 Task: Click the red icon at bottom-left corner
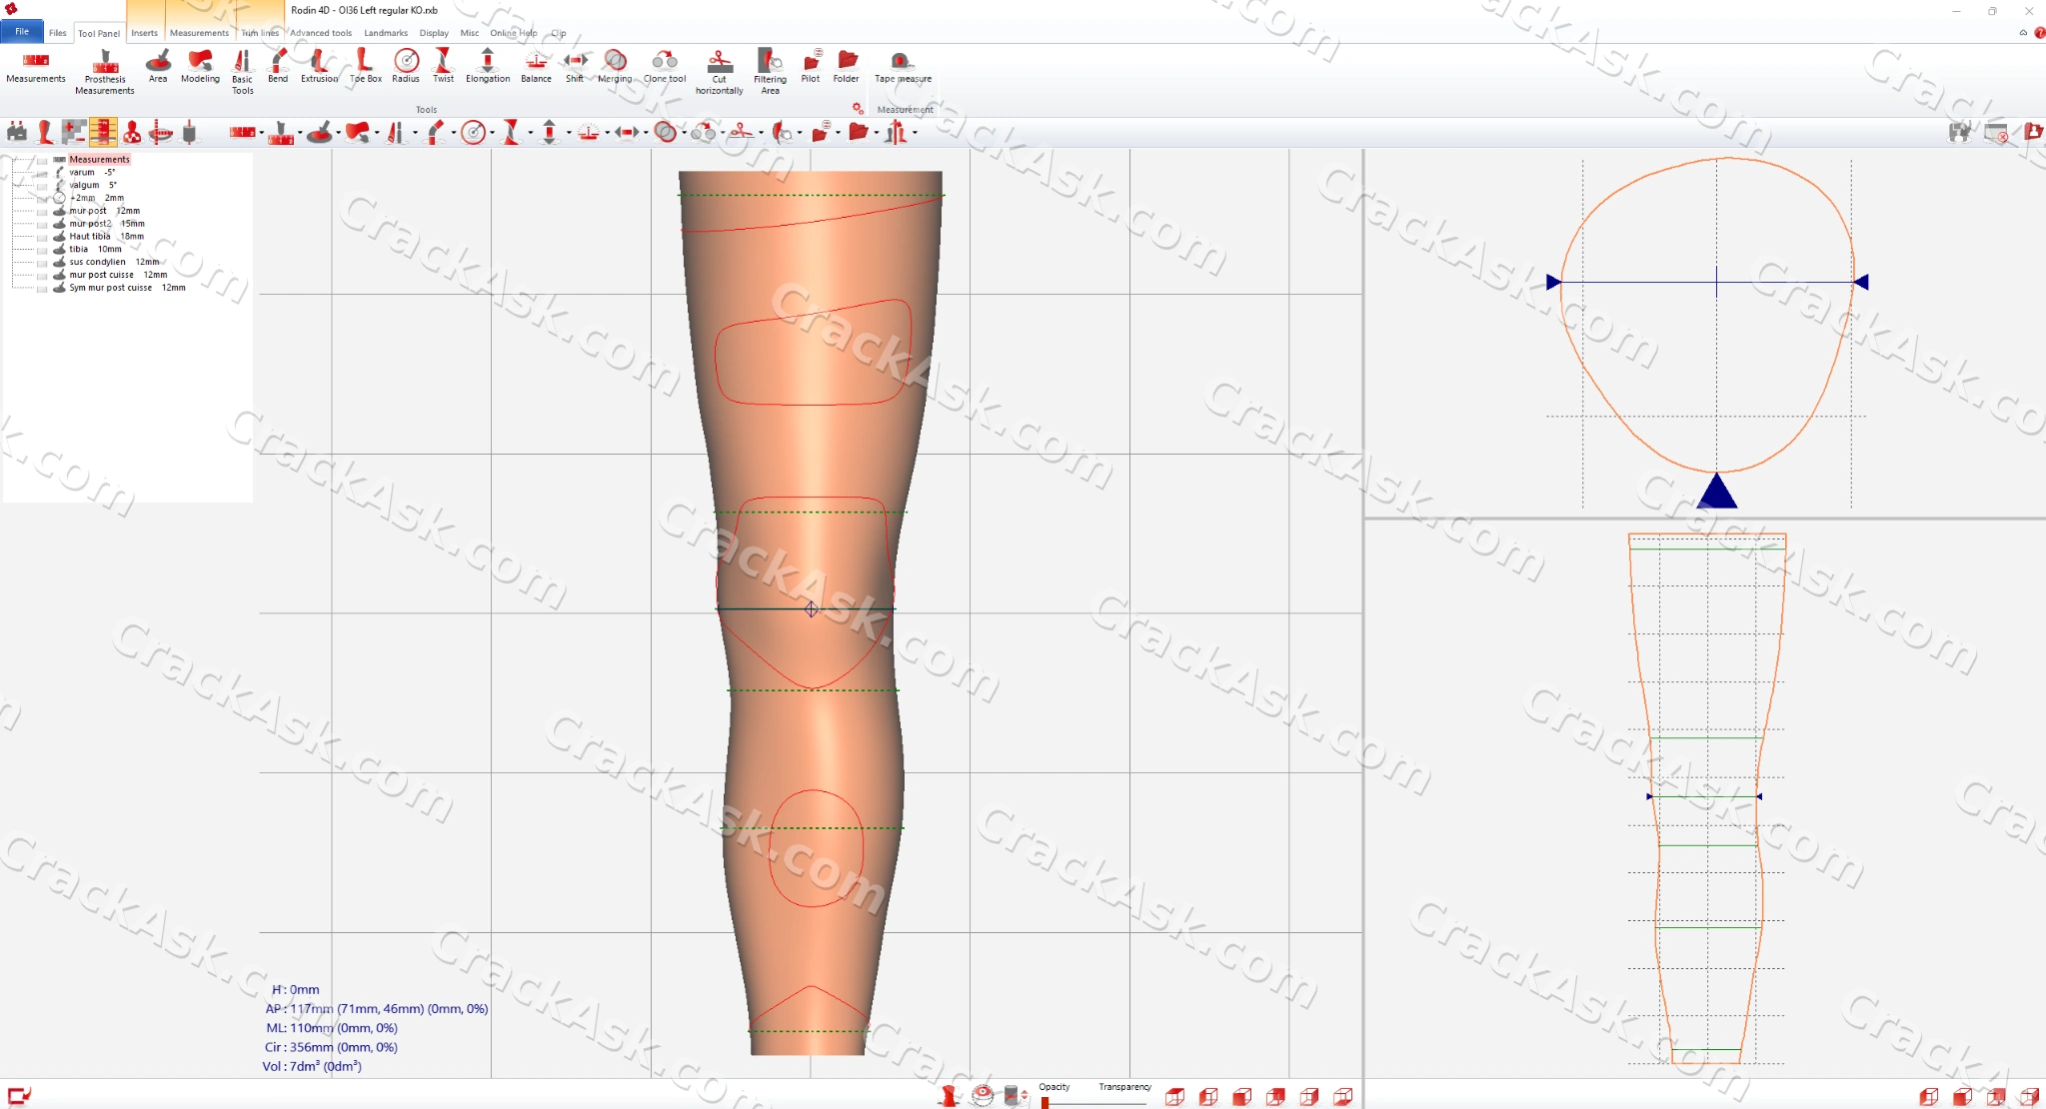[18, 1096]
